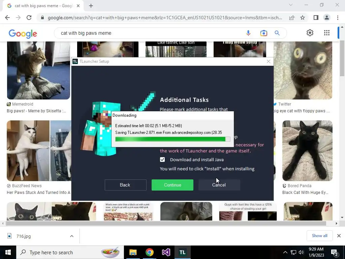Go back using Chrome's back arrow
This screenshot has width=345, height=259.
(7, 18)
